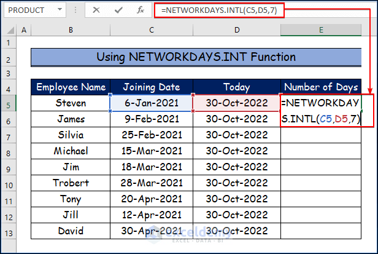Open the Name Box dropdown arrow

60,10
